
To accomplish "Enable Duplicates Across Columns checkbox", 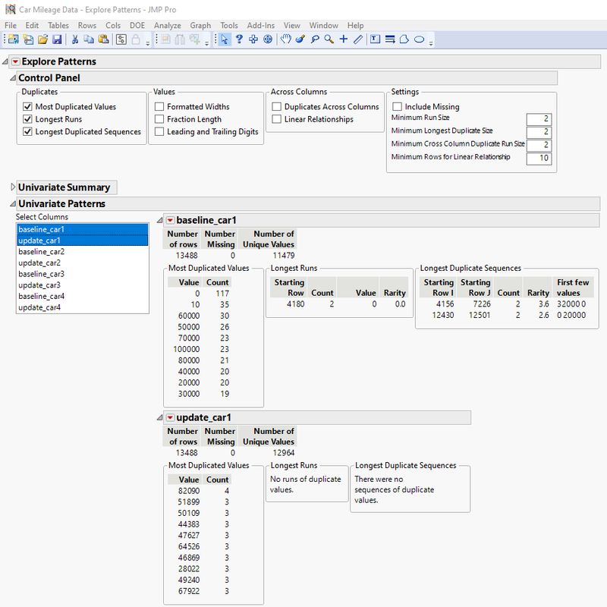I will tap(277, 107).
